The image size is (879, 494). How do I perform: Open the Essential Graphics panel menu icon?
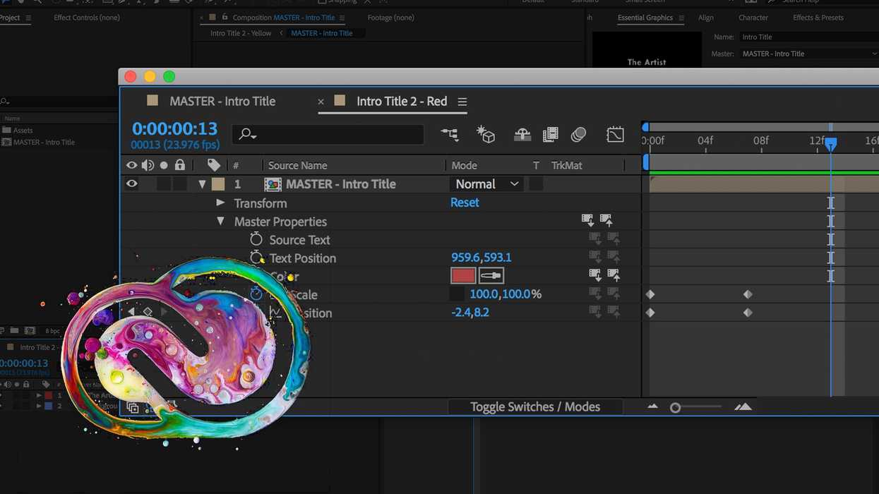(x=681, y=18)
